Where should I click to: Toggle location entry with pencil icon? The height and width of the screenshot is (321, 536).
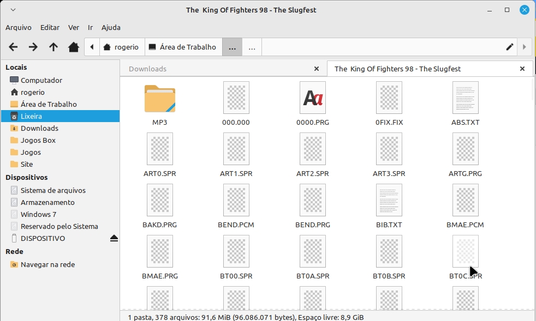coord(510,47)
